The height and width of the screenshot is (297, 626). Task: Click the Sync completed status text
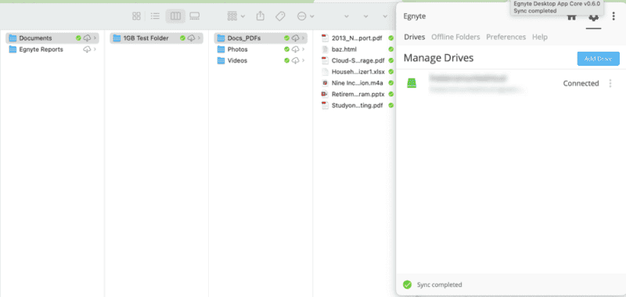click(x=439, y=284)
